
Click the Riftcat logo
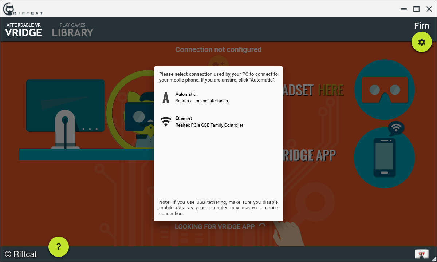[x=23, y=9]
